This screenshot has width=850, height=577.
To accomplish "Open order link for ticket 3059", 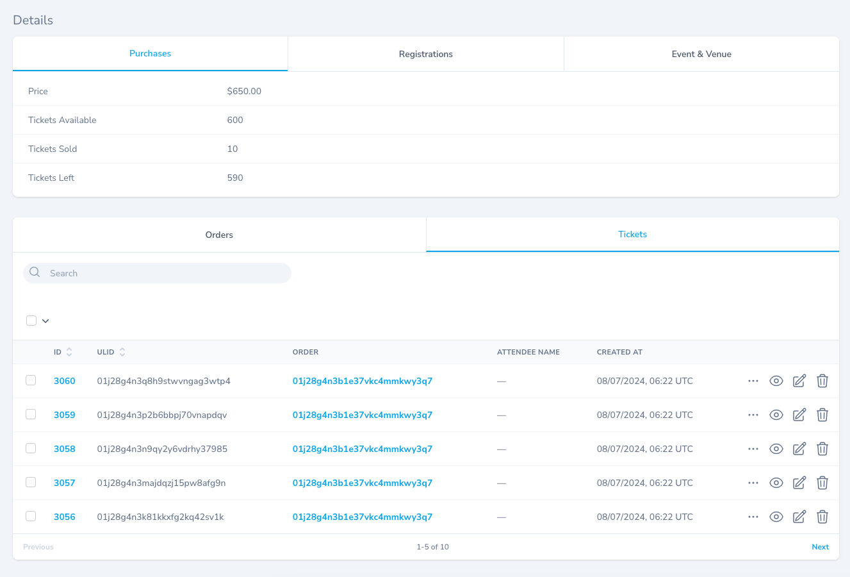I will [362, 415].
